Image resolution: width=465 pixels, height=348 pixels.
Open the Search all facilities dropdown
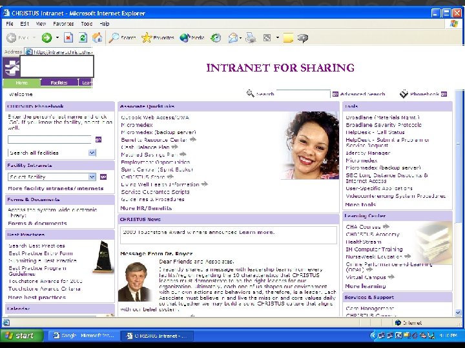point(92,153)
